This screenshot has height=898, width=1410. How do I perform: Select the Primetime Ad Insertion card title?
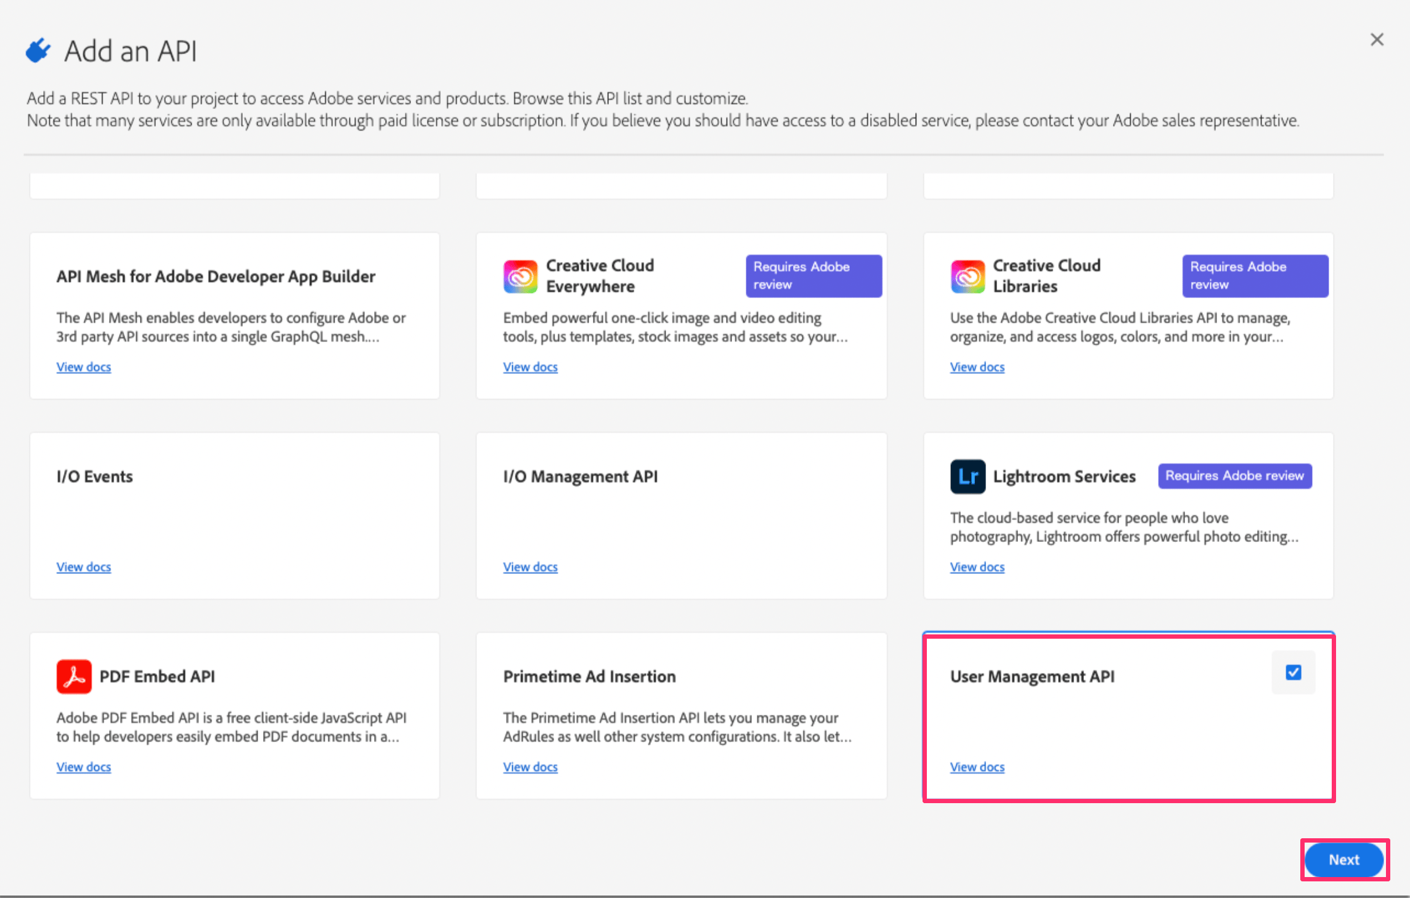coord(590,676)
